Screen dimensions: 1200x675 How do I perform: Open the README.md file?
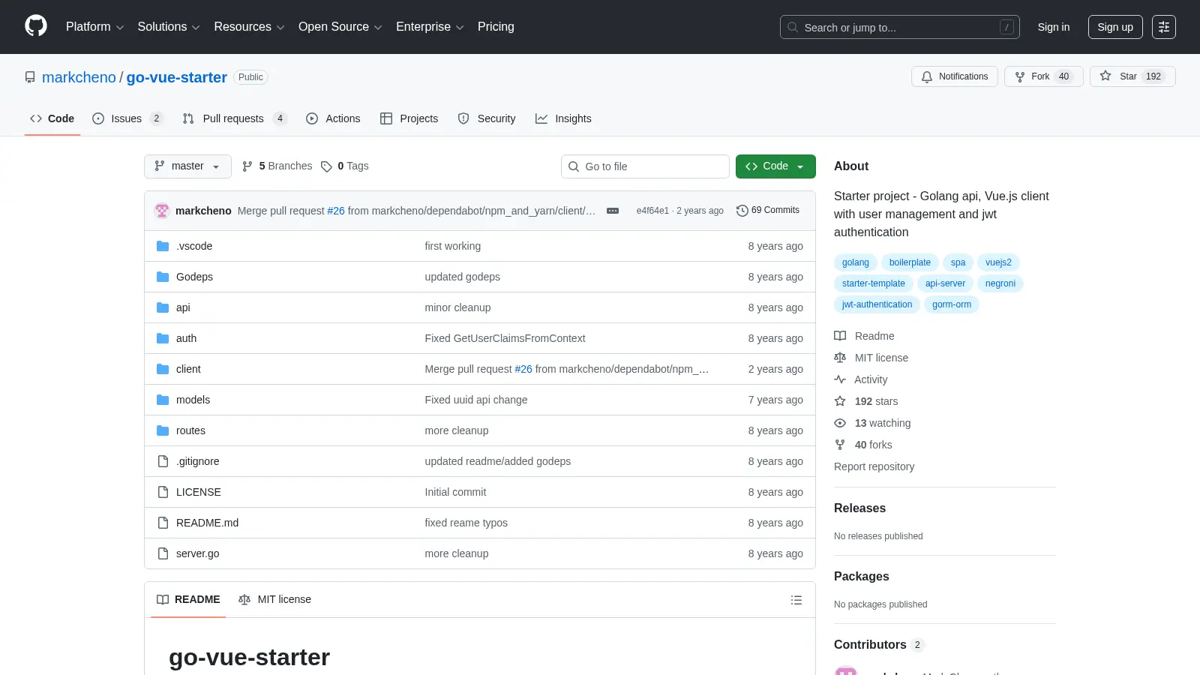207,523
